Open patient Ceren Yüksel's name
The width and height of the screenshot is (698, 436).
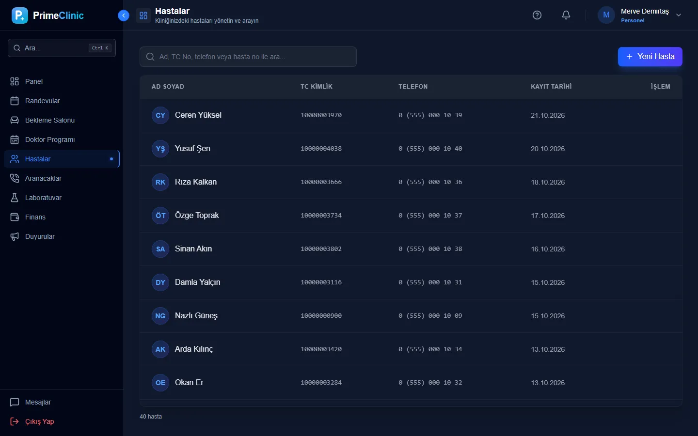tap(198, 115)
